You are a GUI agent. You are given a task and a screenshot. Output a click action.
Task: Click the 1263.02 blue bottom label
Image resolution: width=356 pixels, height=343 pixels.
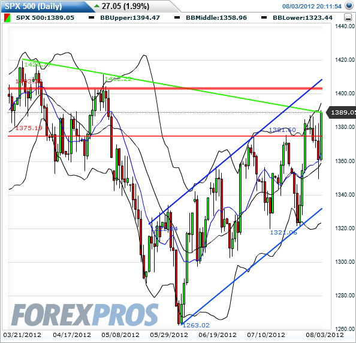[x=196, y=325]
